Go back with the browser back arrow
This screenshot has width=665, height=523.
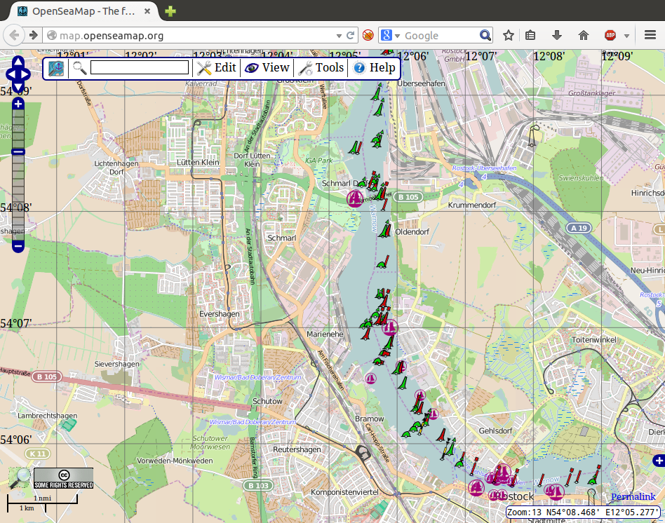pos(14,35)
